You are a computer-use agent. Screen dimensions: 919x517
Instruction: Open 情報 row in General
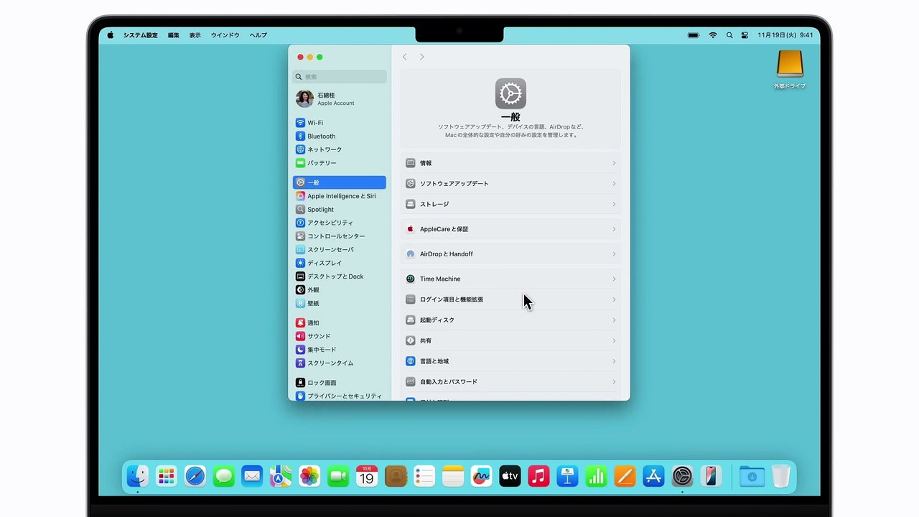[510, 163]
